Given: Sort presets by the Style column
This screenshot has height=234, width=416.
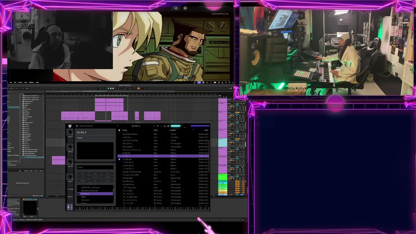Looking at the screenshot, I should pos(156,130).
